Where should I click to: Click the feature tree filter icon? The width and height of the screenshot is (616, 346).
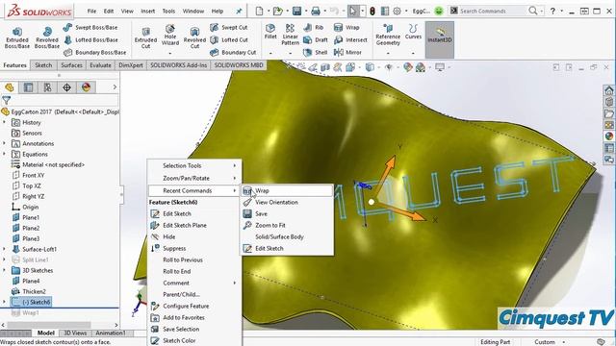coord(7,100)
